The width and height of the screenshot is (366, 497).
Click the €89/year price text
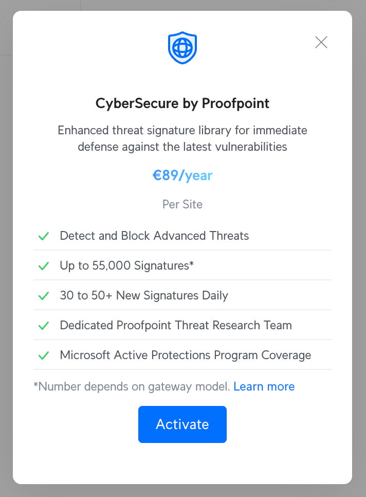tap(182, 175)
